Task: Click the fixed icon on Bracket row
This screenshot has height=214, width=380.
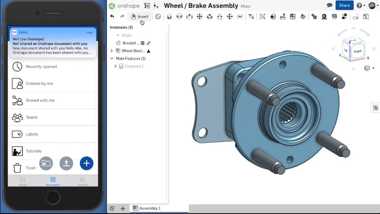Action: point(142,43)
